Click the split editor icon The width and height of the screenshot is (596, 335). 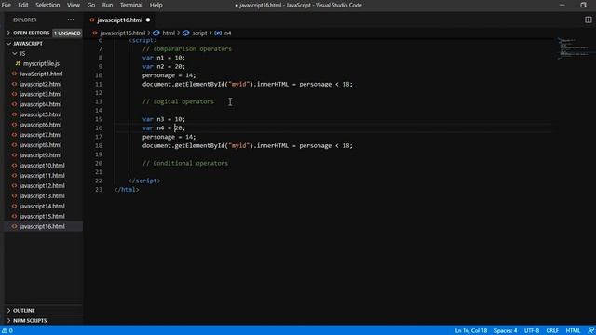[588, 20]
